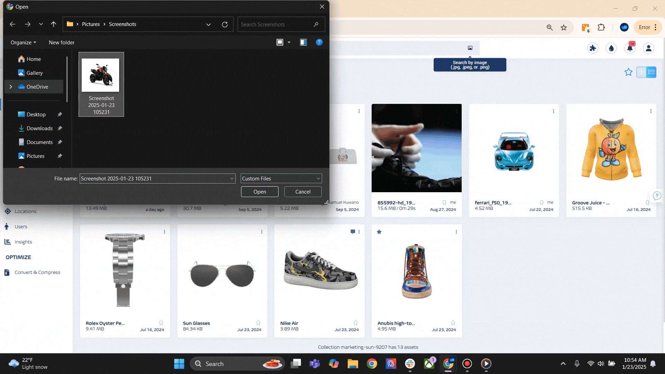Click the refresh icon in the Open dialog
Screen dimensions: 665x374
click(224, 24)
